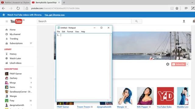Switch to Roblox Assassin tab
This screenshot has width=195, height=109.
click(15, 2)
